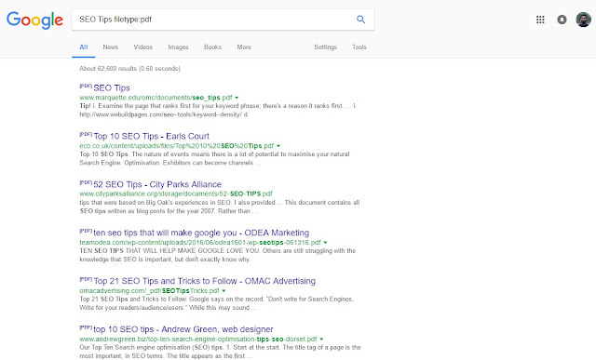The image size is (596, 360).
Task: Click the omacadvertising.com green URL text
Action: 149,290
